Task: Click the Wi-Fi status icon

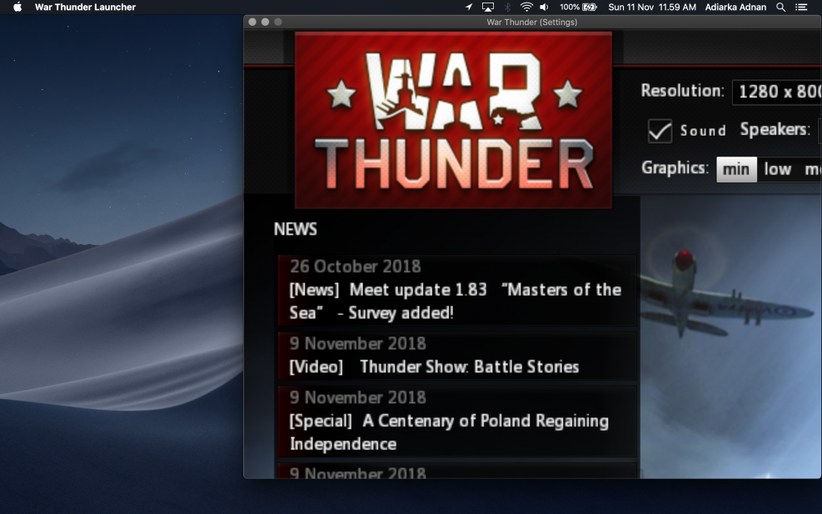Action: 526,7
